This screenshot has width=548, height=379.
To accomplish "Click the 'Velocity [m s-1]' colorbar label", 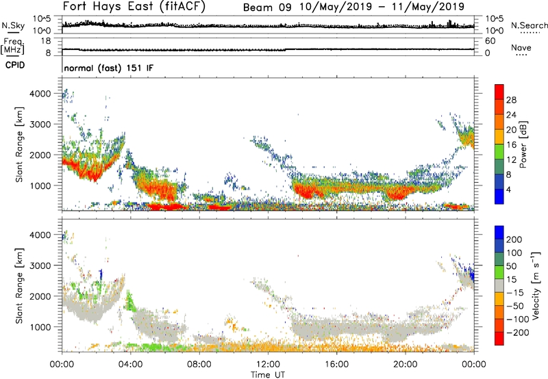I will tap(535, 285).
